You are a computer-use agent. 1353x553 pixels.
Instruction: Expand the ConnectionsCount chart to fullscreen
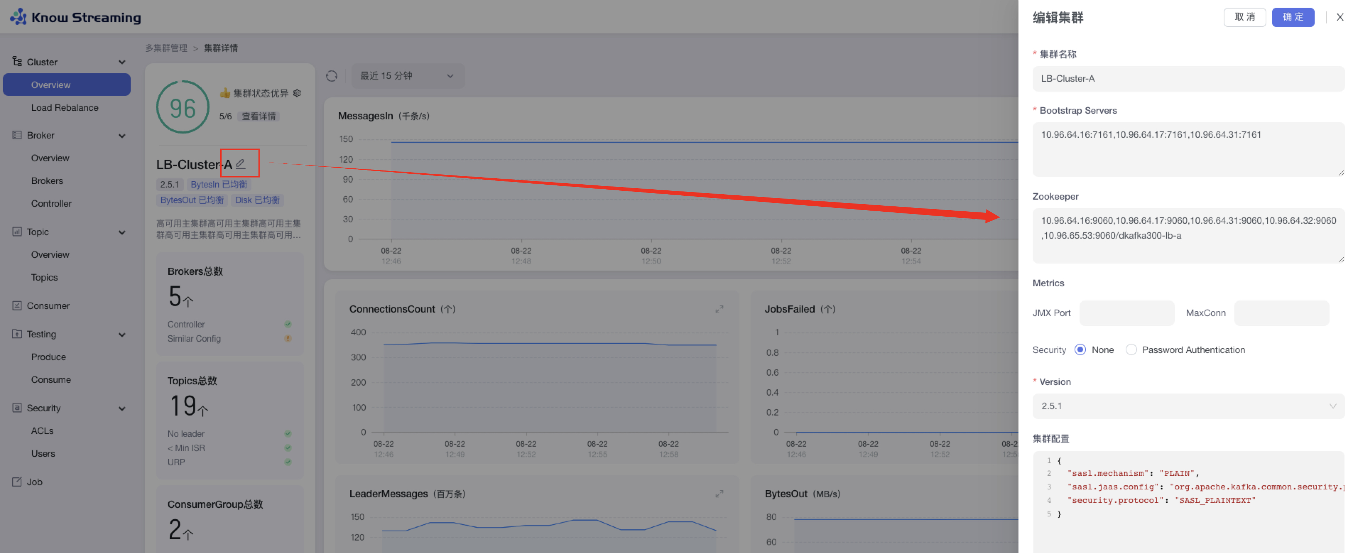coord(719,309)
